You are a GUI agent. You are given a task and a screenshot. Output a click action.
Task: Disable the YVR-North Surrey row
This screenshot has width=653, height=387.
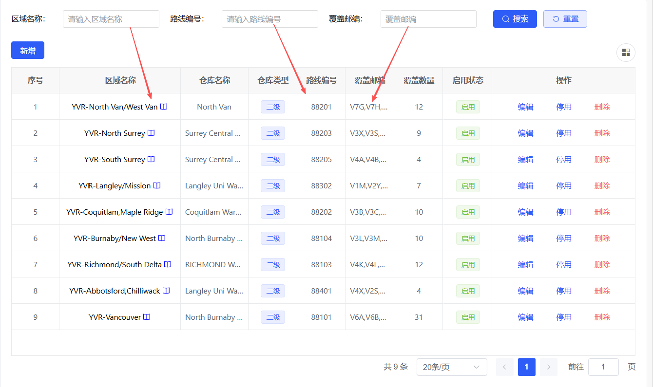[x=564, y=133]
